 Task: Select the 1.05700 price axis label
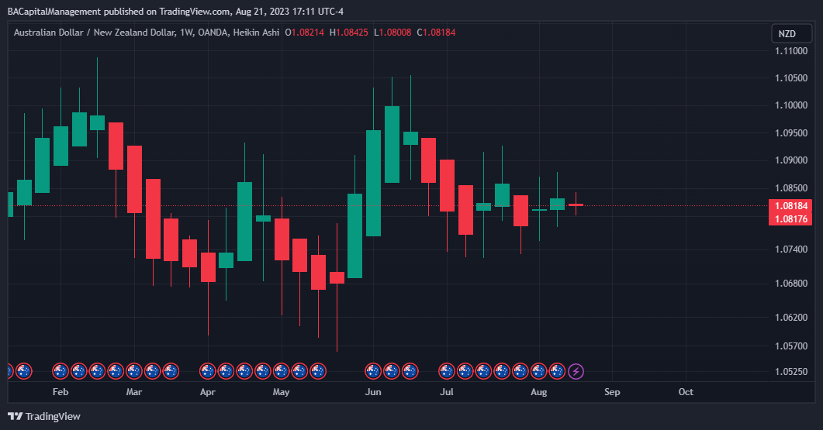(791, 346)
